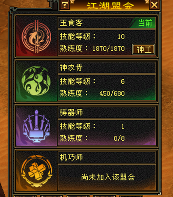Click 铸器师 proficiency 0/8 value
Viewport: 173px width, 197px height.
(119, 138)
